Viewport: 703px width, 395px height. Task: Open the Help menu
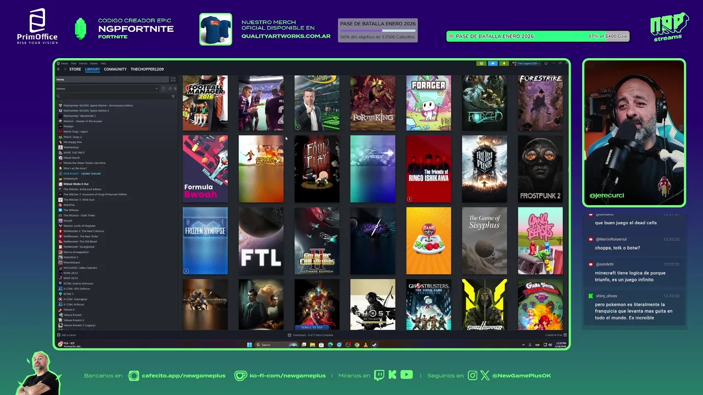point(103,64)
